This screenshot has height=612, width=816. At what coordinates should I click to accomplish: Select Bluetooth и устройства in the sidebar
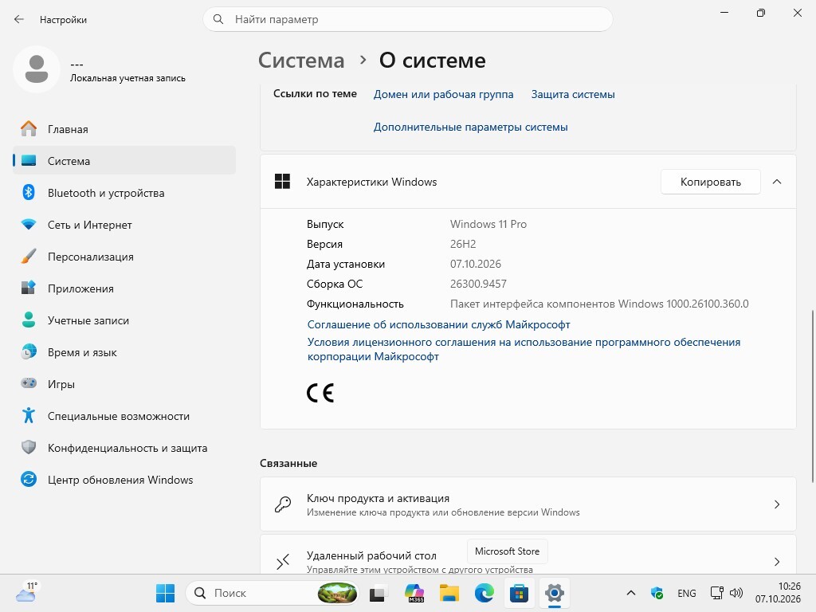[124, 193]
